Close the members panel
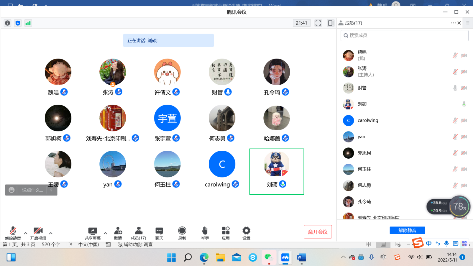Screen dimensions: 473x266 point(459,23)
